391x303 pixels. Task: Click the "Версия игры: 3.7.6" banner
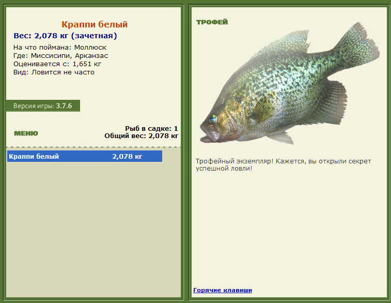click(43, 106)
